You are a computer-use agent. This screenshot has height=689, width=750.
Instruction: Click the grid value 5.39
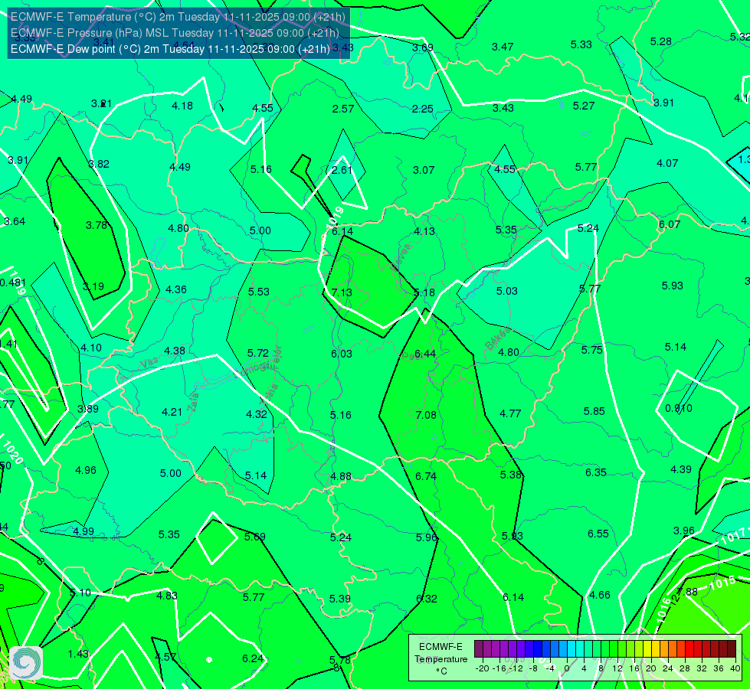[x=340, y=599]
